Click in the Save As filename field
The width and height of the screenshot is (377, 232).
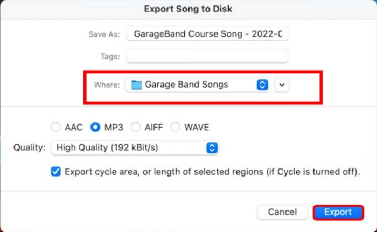pyautogui.click(x=207, y=34)
